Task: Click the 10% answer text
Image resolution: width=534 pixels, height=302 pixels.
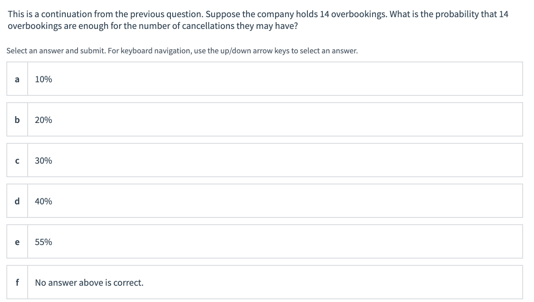Action: (43, 79)
